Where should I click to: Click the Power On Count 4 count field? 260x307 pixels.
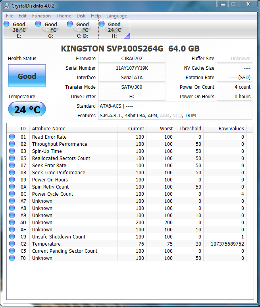[x=235, y=87]
